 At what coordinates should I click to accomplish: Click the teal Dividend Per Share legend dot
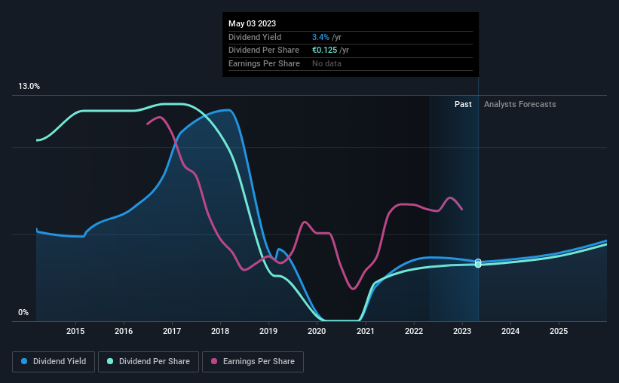coord(110,361)
